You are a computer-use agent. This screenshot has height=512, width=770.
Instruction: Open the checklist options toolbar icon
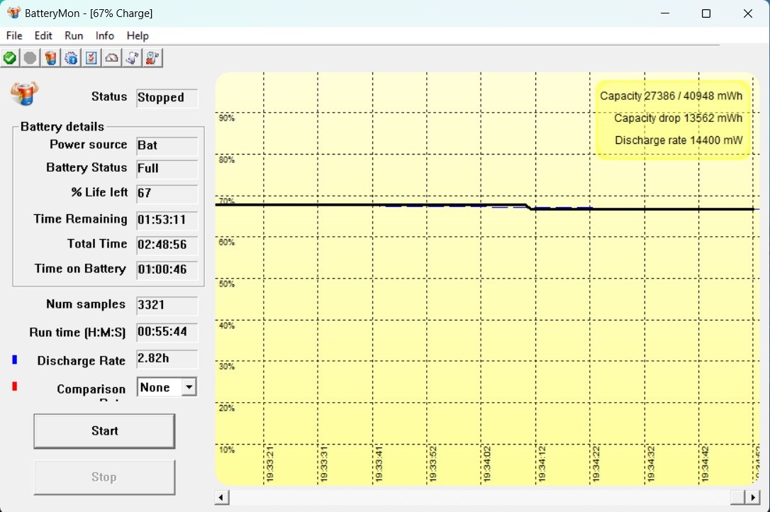[91, 58]
